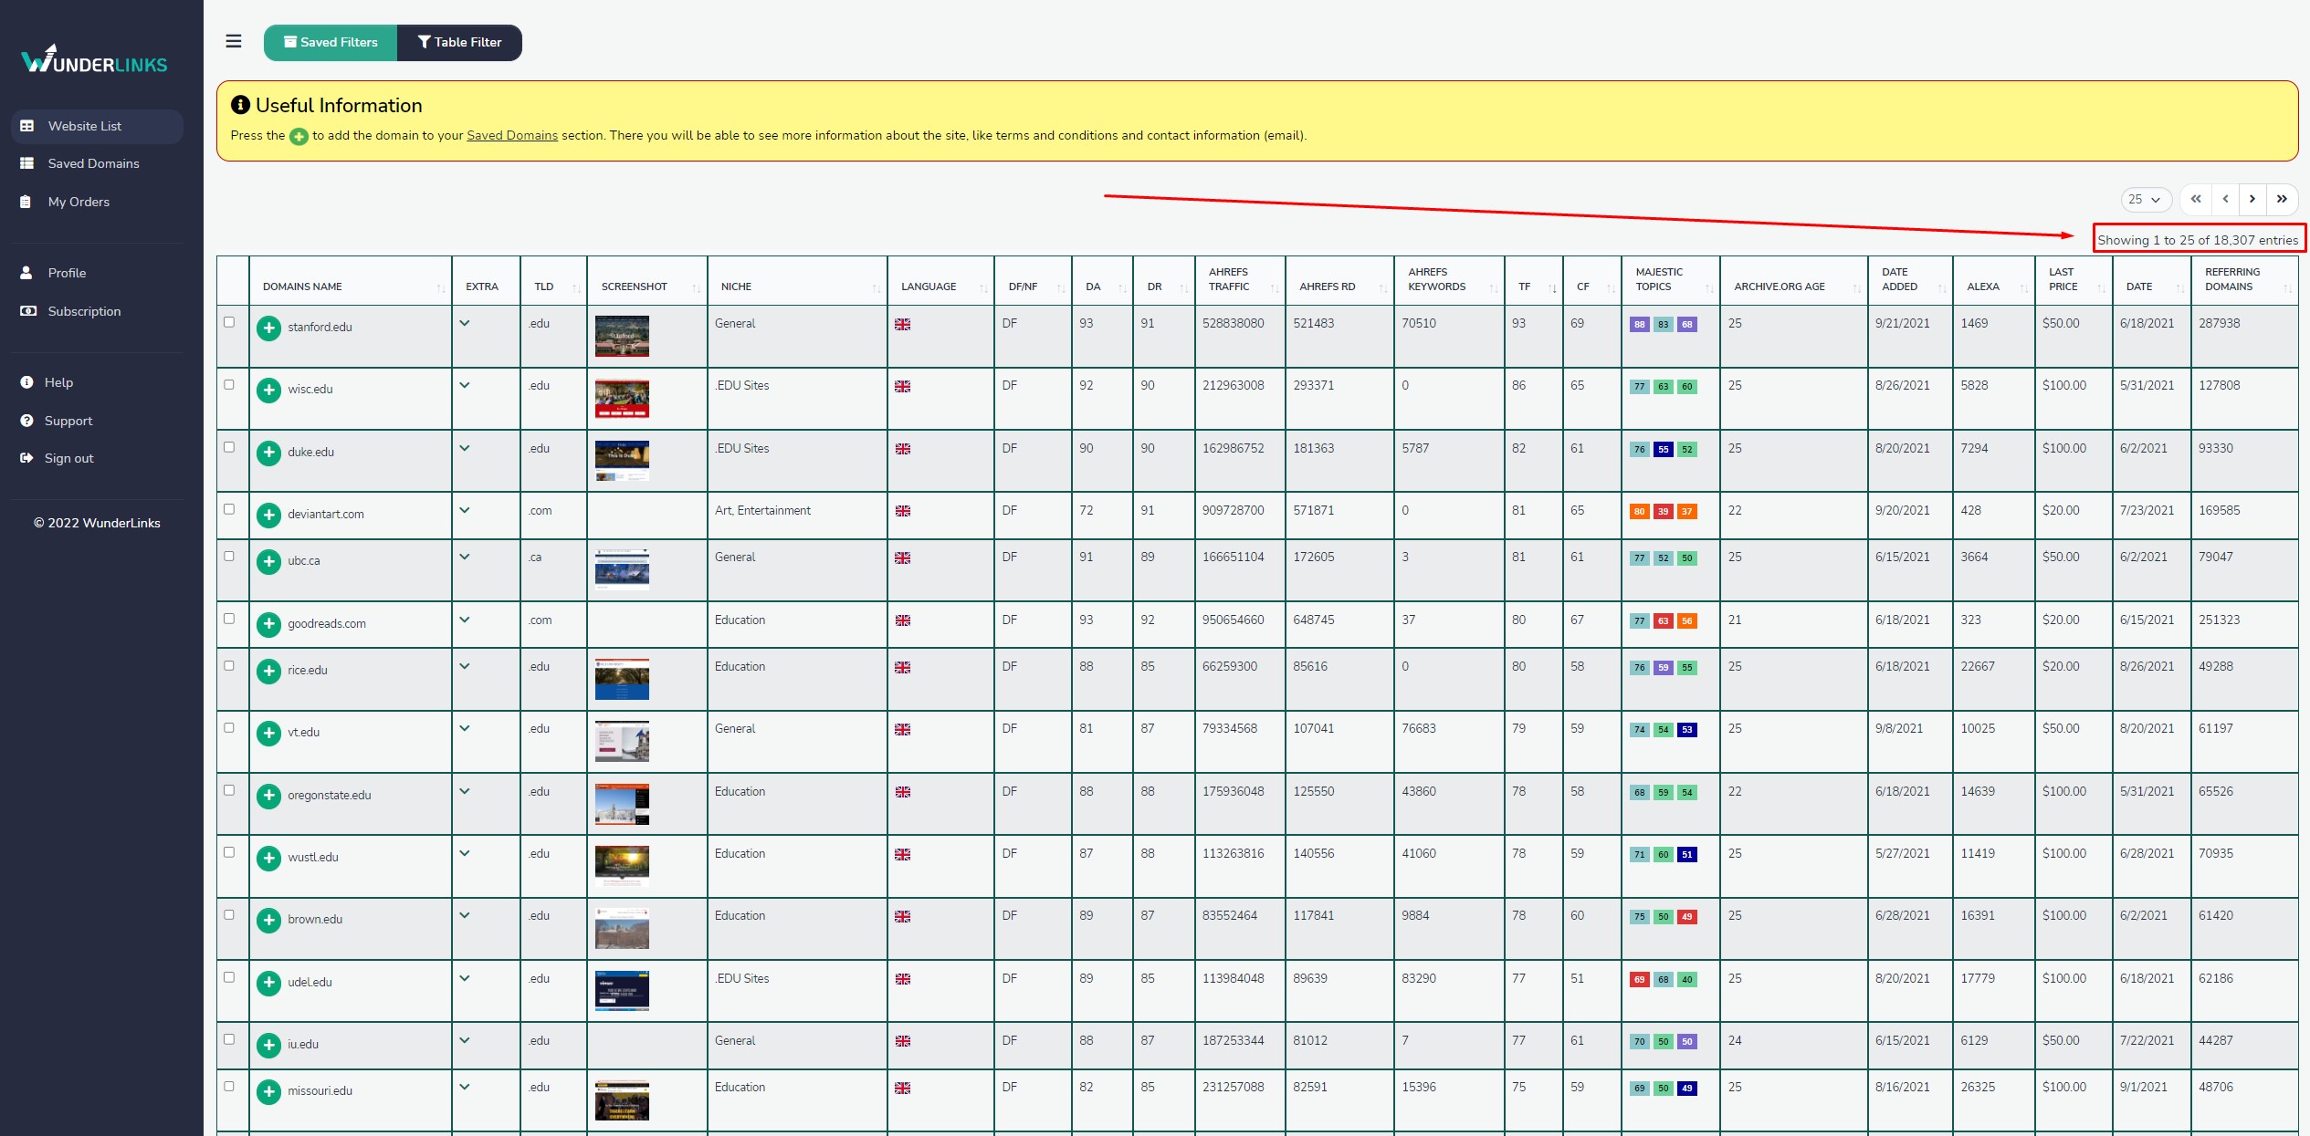Sign out from the sidebar
The image size is (2310, 1136).
(97, 458)
